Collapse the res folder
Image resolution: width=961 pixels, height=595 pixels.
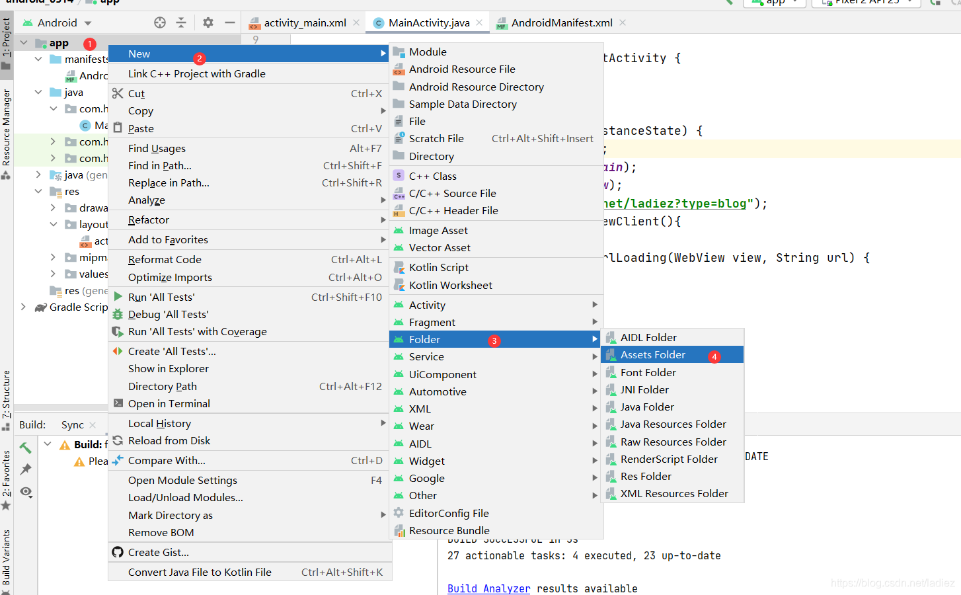coord(38,191)
